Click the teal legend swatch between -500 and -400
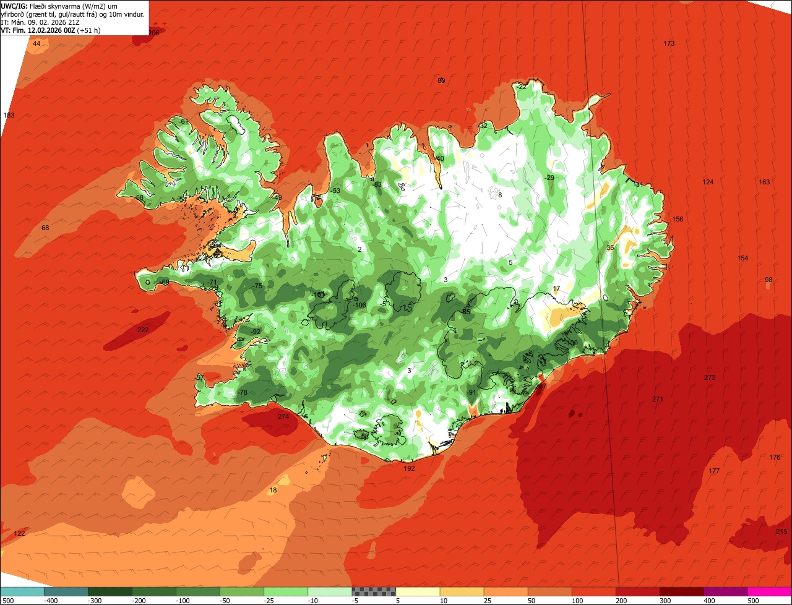Viewport: 792px width, 605px height. pos(22,591)
